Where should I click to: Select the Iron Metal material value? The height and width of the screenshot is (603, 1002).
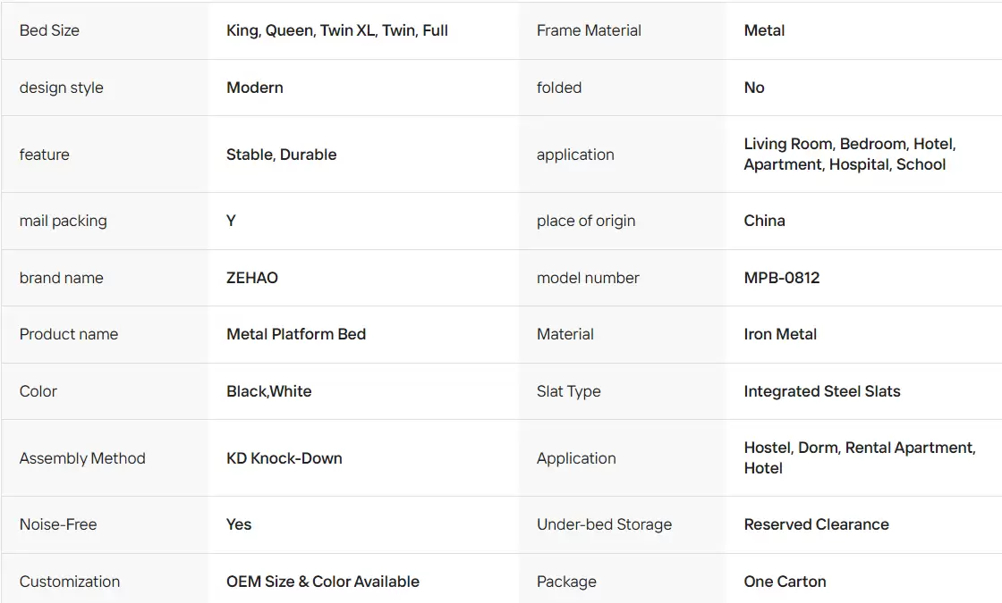tap(780, 334)
